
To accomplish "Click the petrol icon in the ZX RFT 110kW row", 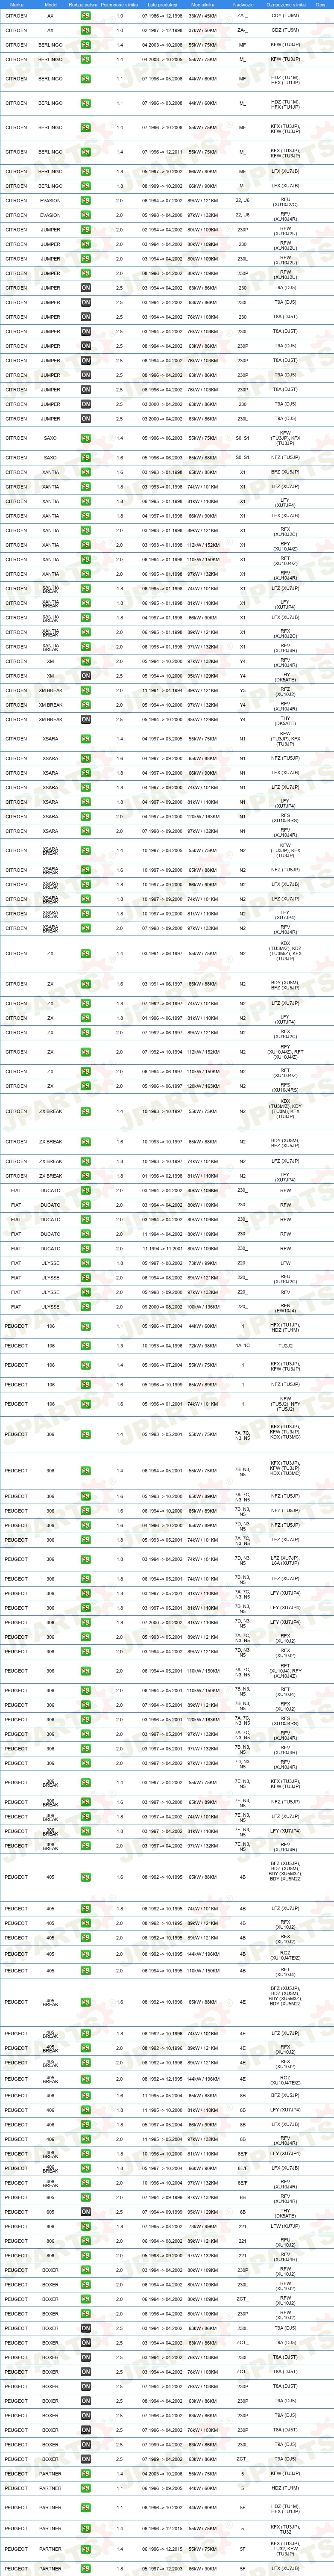I will (x=86, y=1071).
